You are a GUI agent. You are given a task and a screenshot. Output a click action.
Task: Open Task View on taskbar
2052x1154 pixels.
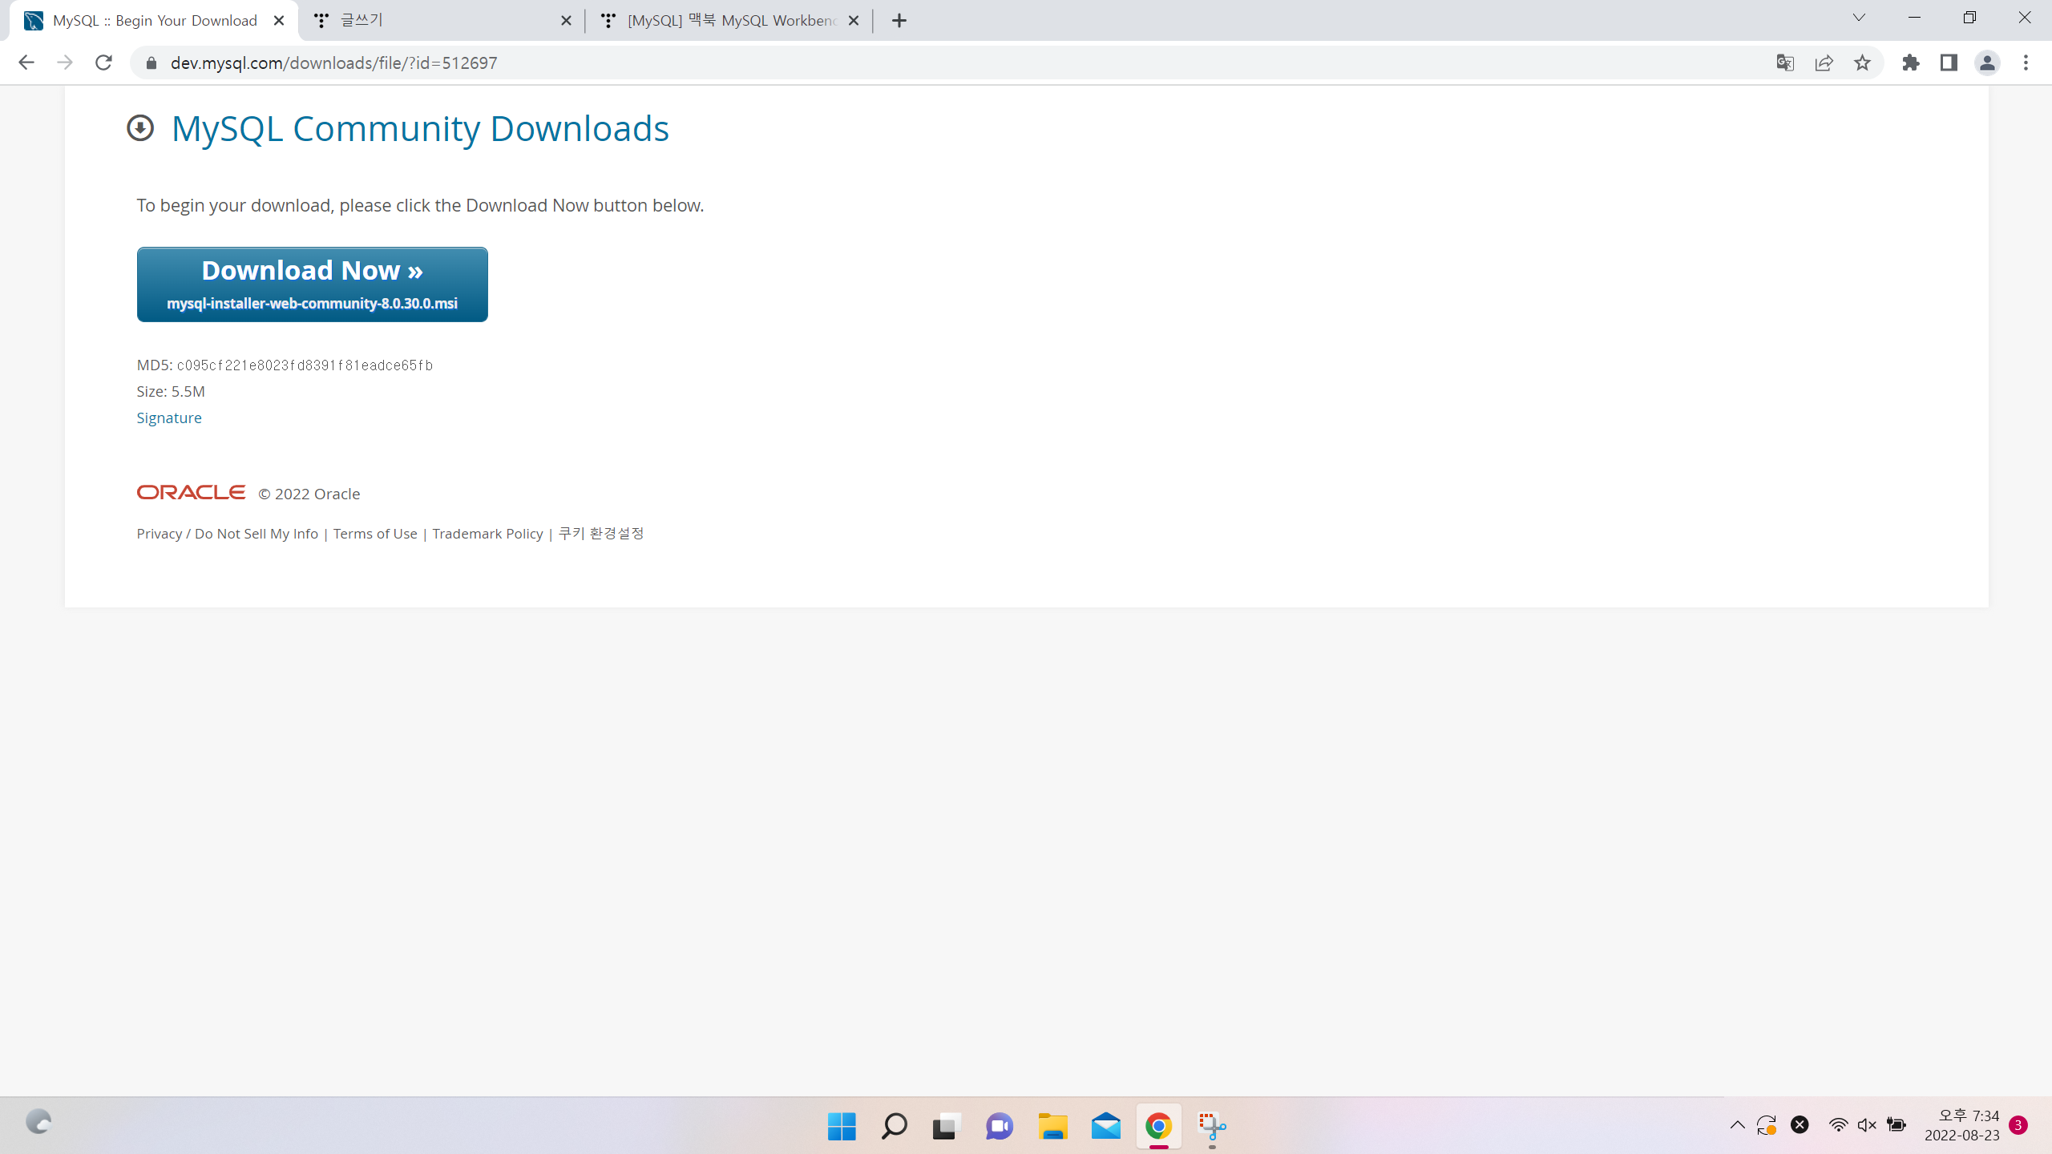pos(946,1126)
